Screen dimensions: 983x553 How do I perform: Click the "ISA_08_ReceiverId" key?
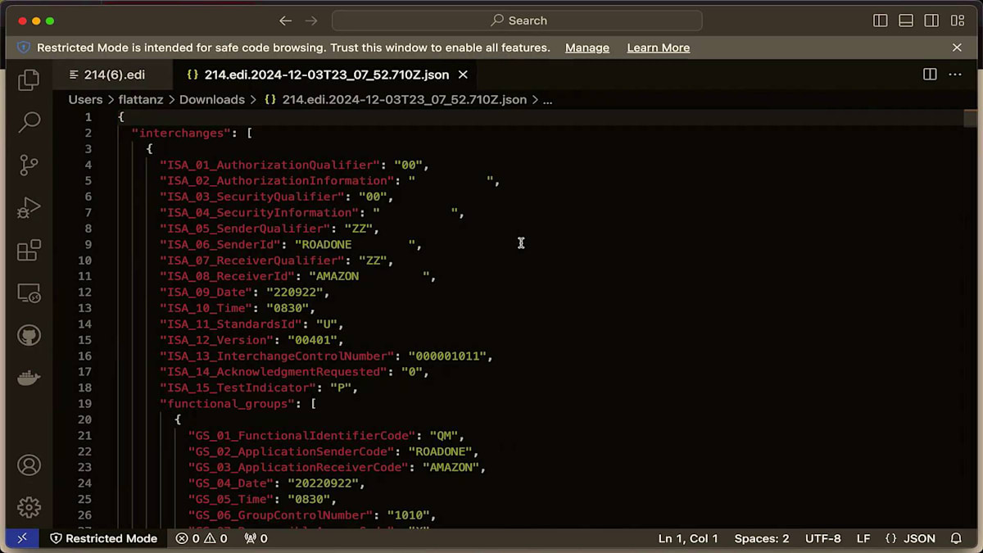click(x=228, y=276)
